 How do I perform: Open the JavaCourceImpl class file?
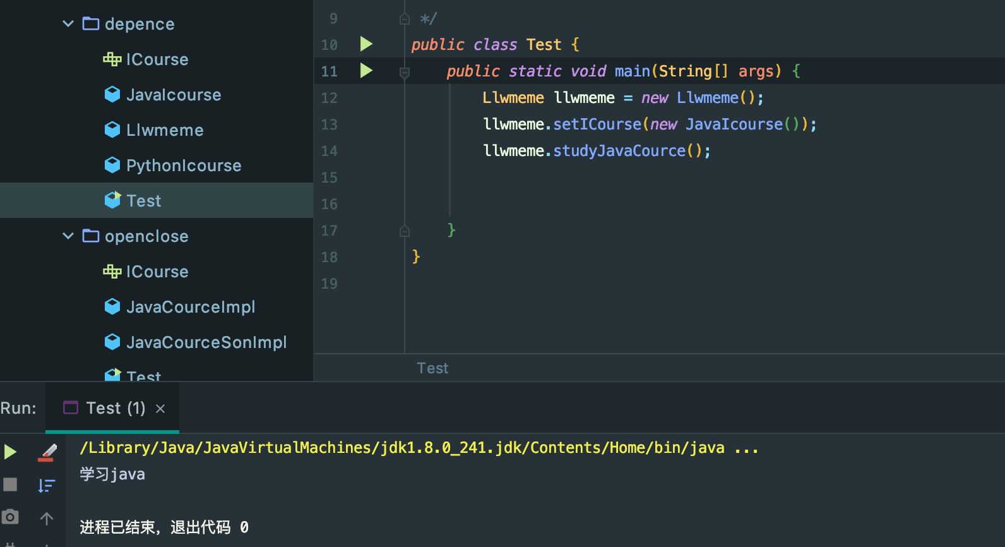coord(191,307)
